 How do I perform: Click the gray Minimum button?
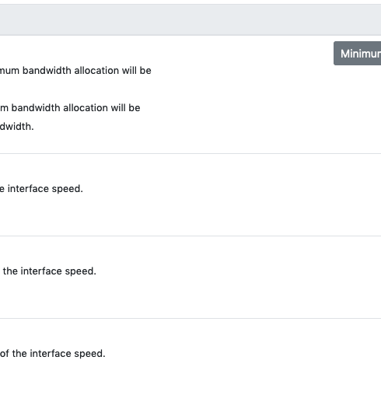click(x=358, y=54)
